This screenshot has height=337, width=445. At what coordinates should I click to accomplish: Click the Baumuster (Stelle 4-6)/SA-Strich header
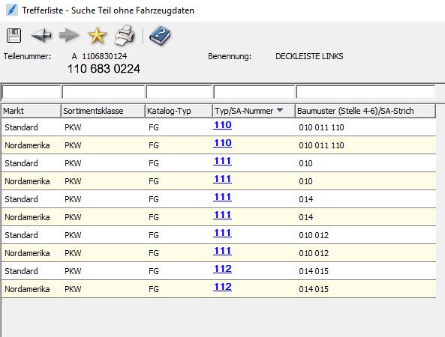click(x=365, y=111)
